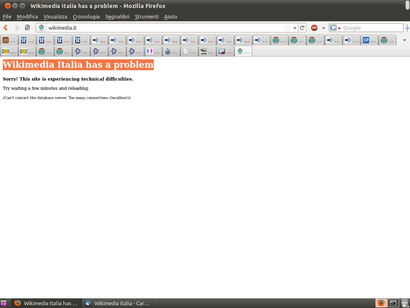Open the EP favicon bookmark on the toolbar
410x308 pixels.
367,40
